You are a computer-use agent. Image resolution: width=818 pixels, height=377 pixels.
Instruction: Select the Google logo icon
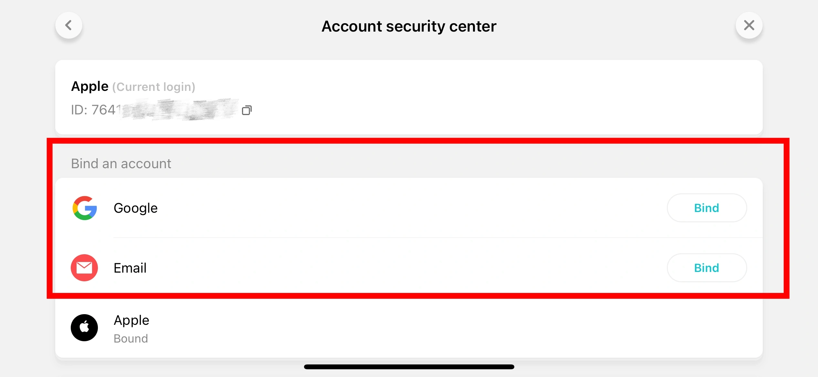click(84, 208)
